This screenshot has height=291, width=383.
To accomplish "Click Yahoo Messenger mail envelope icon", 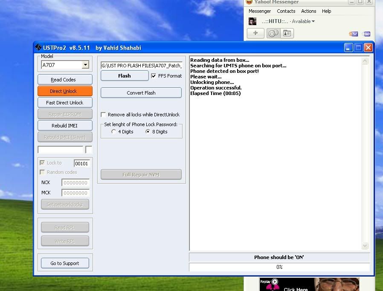I will point(354,34).
